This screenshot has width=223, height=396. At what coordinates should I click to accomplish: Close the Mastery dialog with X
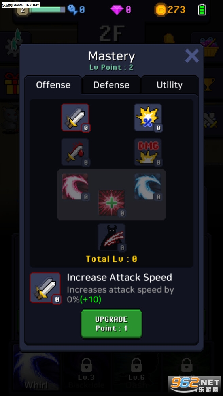pos(192,56)
